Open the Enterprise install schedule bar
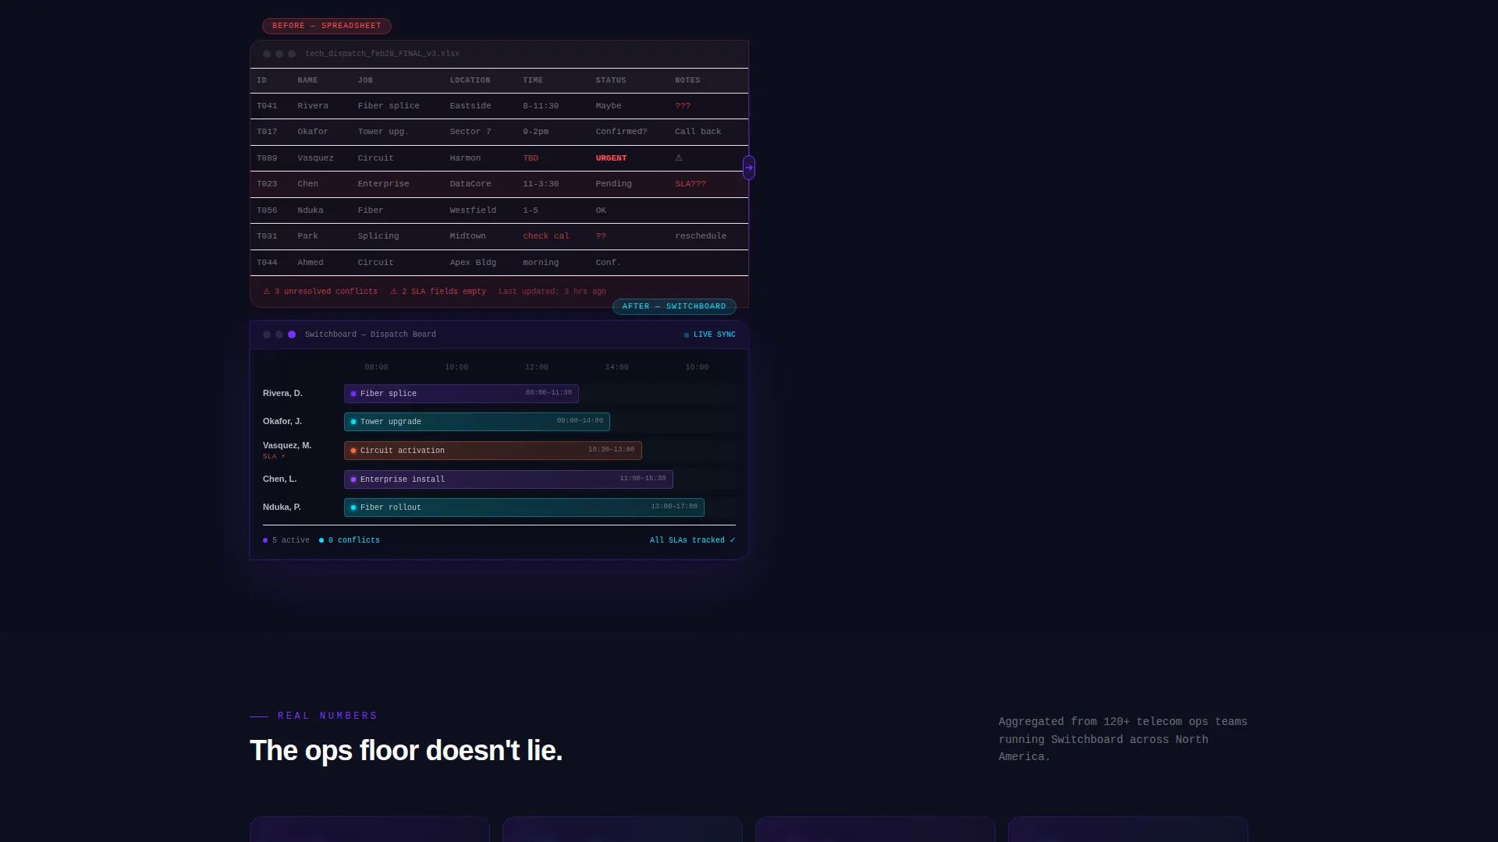 click(x=509, y=479)
